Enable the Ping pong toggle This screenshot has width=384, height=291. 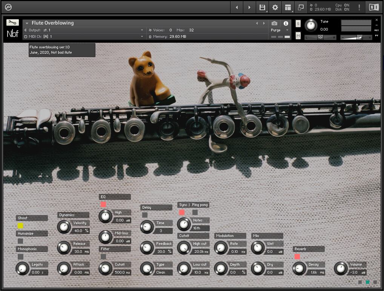click(195, 212)
